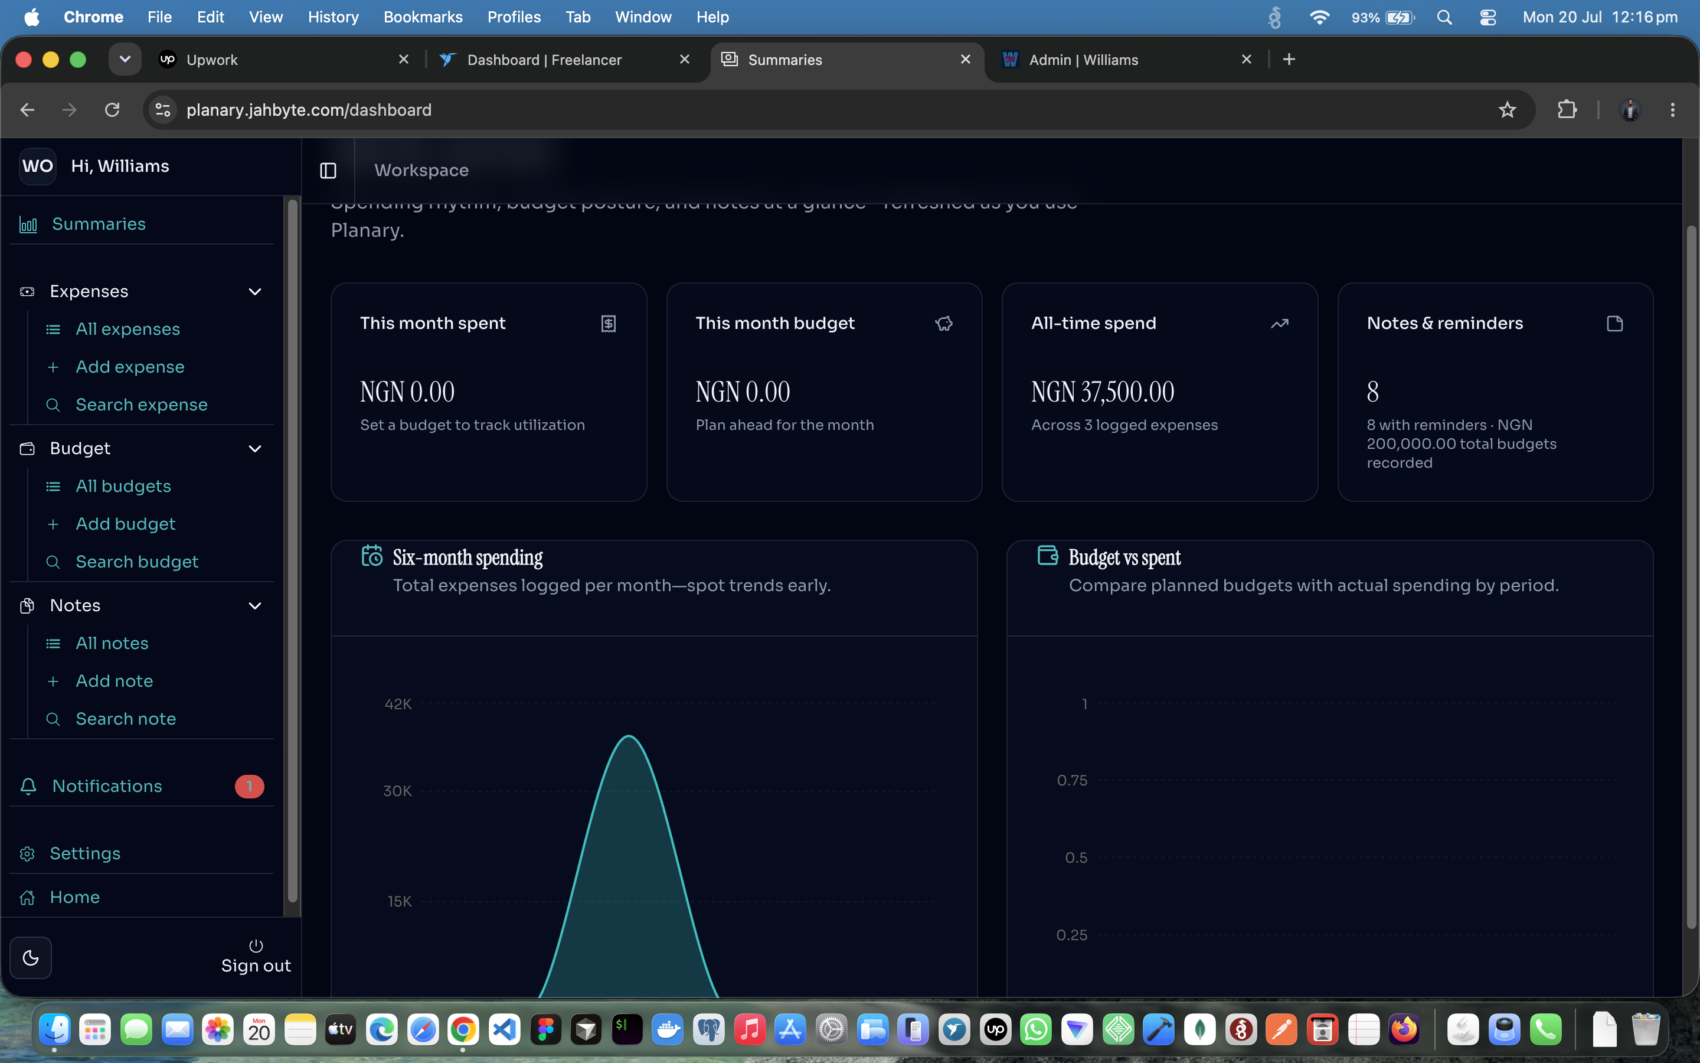Viewport: 1700px width, 1063px height.
Task: Open Search expense
Action: click(x=141, y=405)
